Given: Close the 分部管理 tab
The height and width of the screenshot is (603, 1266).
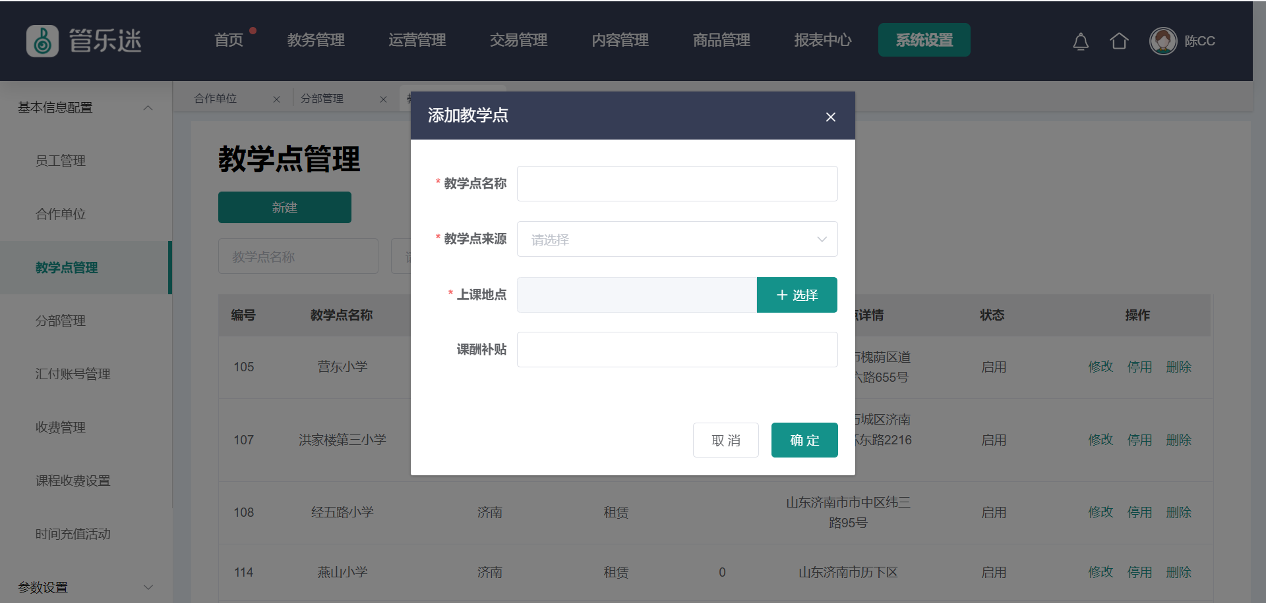Looking at the screenshot, I should (383, 99).
